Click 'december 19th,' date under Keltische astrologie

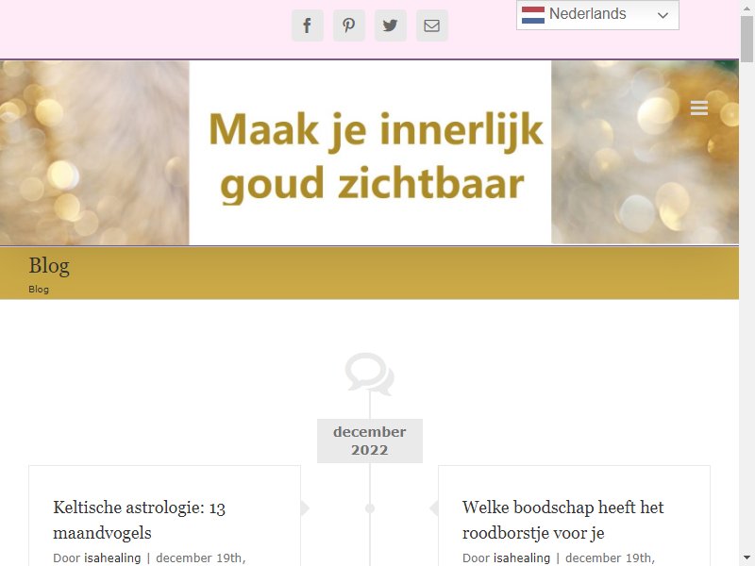[201, 558]
